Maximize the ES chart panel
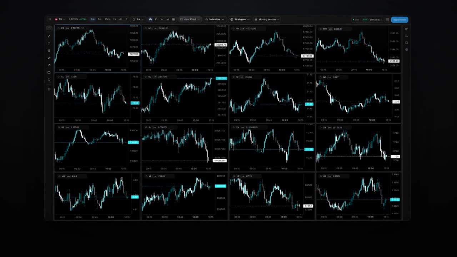Image resolution: width=457 pixels, height=257 pixels. [82, 28]
